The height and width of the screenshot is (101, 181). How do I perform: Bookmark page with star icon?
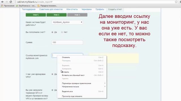(x=176, y=2)
